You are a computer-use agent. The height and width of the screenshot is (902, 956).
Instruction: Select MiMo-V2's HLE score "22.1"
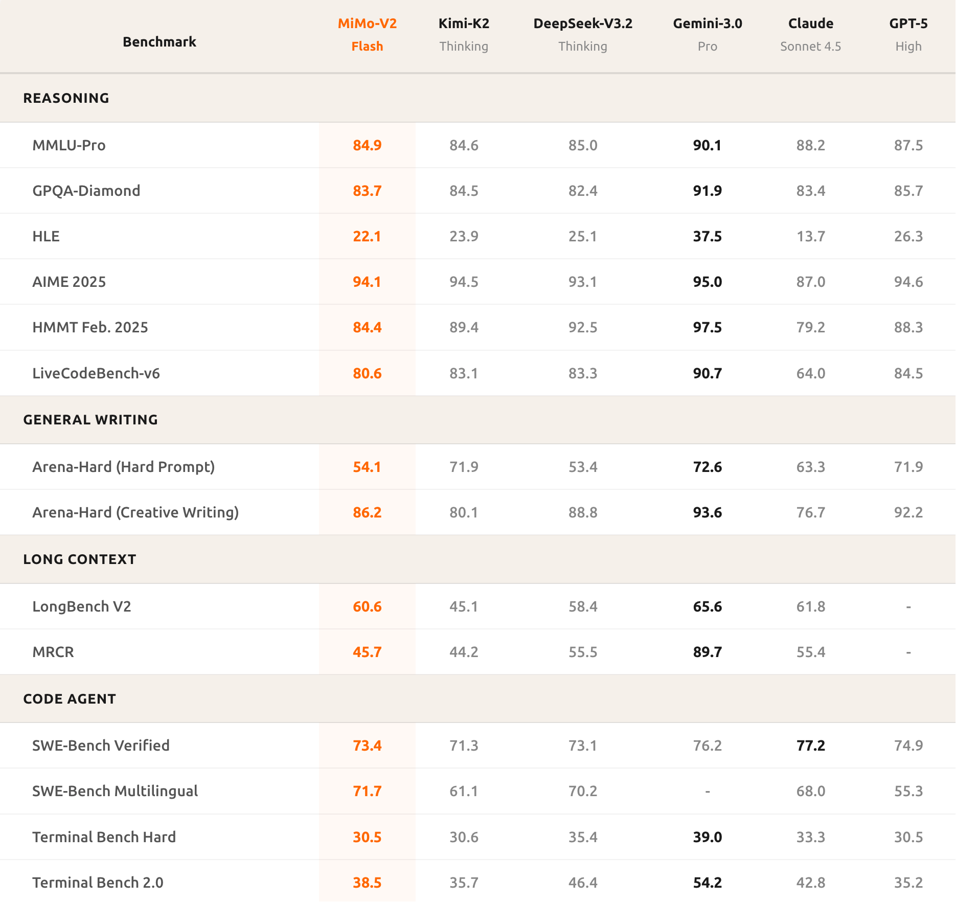(367, 236)
